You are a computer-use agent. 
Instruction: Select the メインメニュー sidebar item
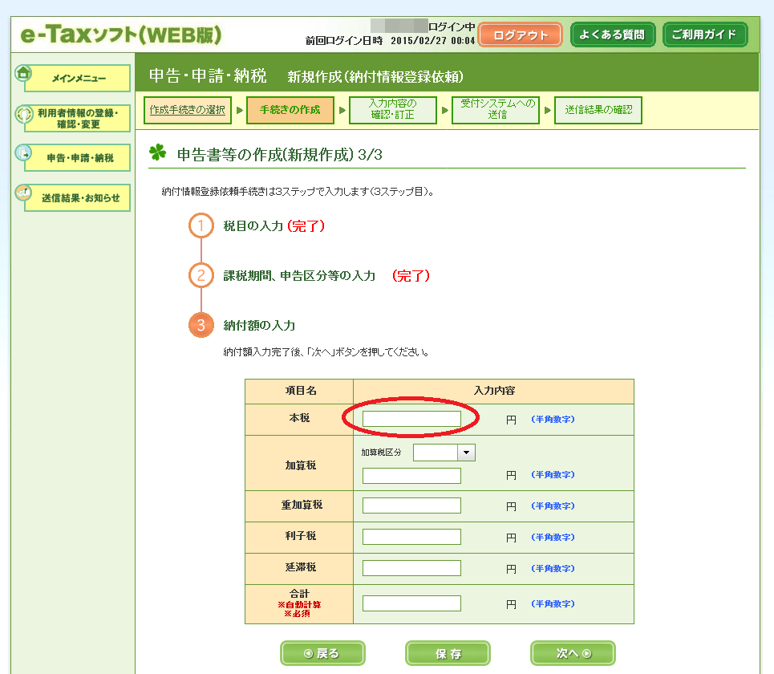tap(78, 79)
